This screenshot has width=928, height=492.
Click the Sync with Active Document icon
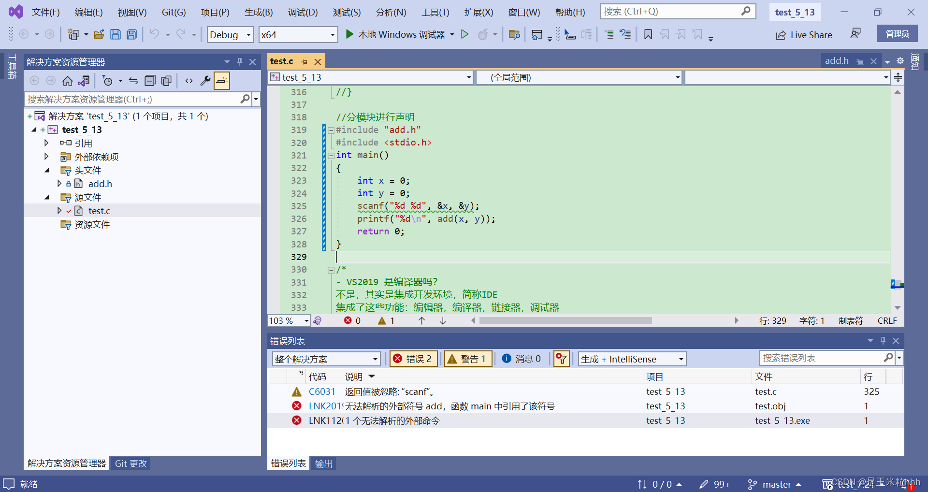click(133, 81)
